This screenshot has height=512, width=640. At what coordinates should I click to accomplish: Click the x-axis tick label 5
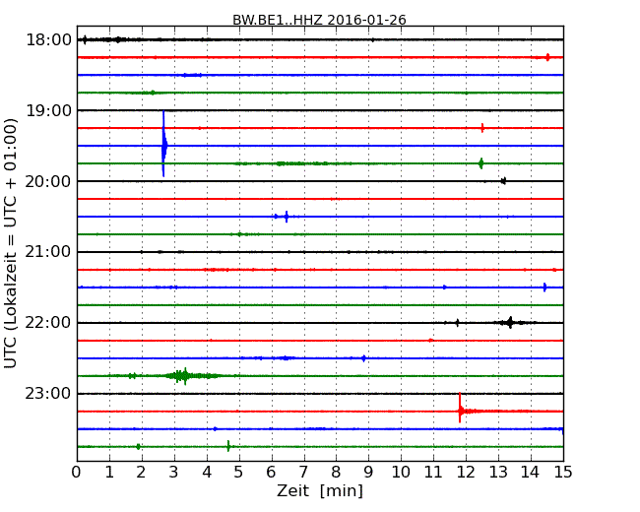(239, 473)
